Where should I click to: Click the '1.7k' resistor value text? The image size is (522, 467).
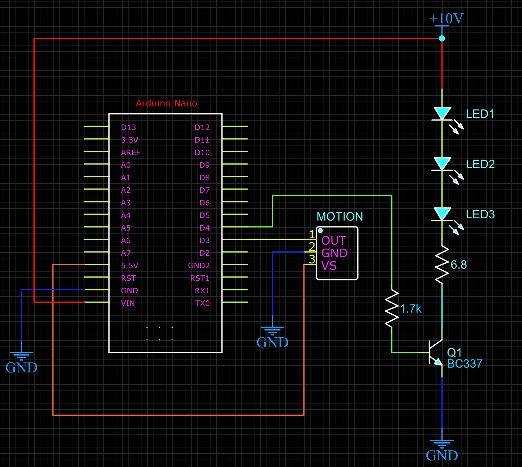[411, 309]
